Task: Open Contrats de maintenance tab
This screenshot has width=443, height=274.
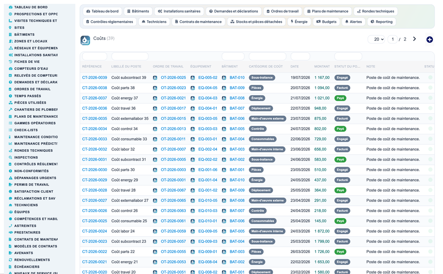Action: [198, 22]
